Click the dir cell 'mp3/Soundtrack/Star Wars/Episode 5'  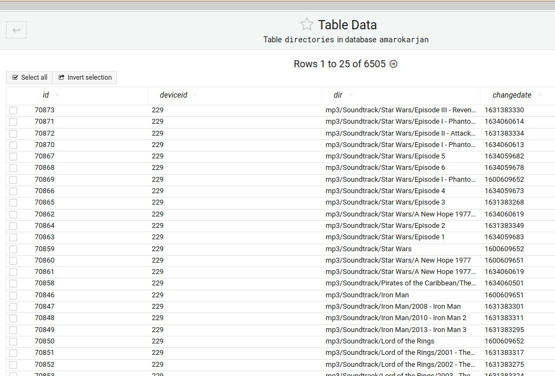tap(385, 156)
